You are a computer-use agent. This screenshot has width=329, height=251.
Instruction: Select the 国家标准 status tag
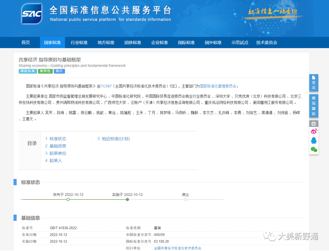point(27,71)
